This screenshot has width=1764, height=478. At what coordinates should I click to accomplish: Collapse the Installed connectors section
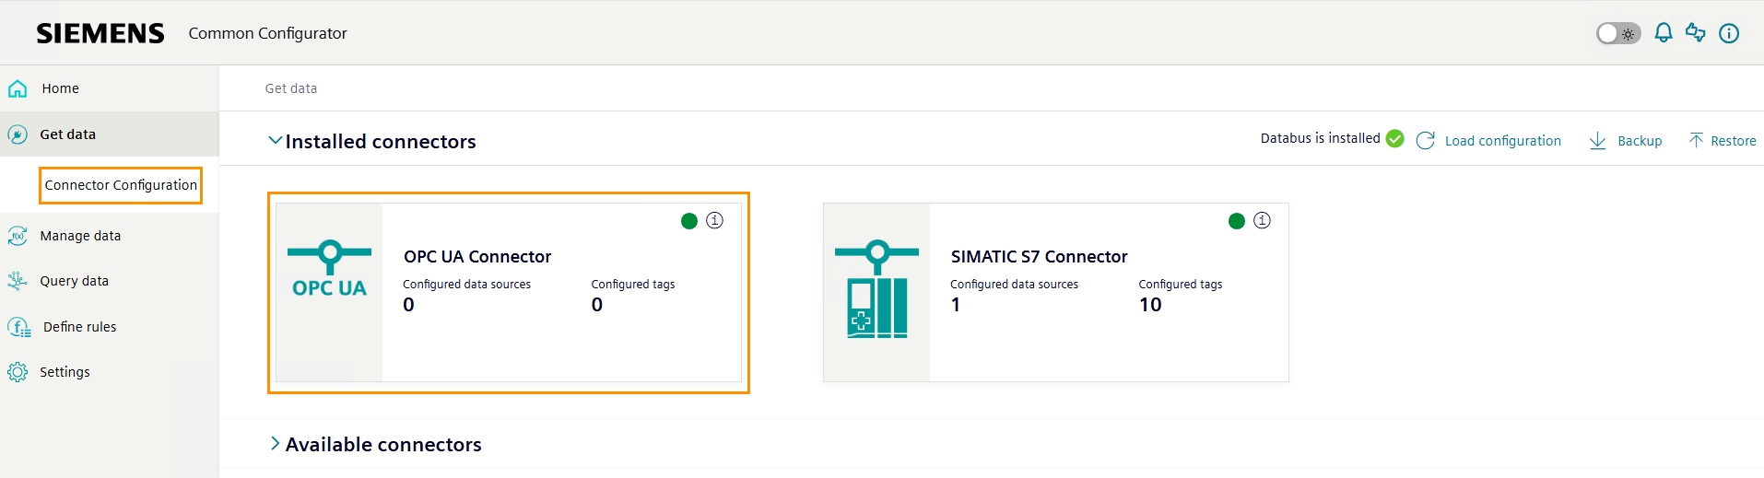coord(275,141)
